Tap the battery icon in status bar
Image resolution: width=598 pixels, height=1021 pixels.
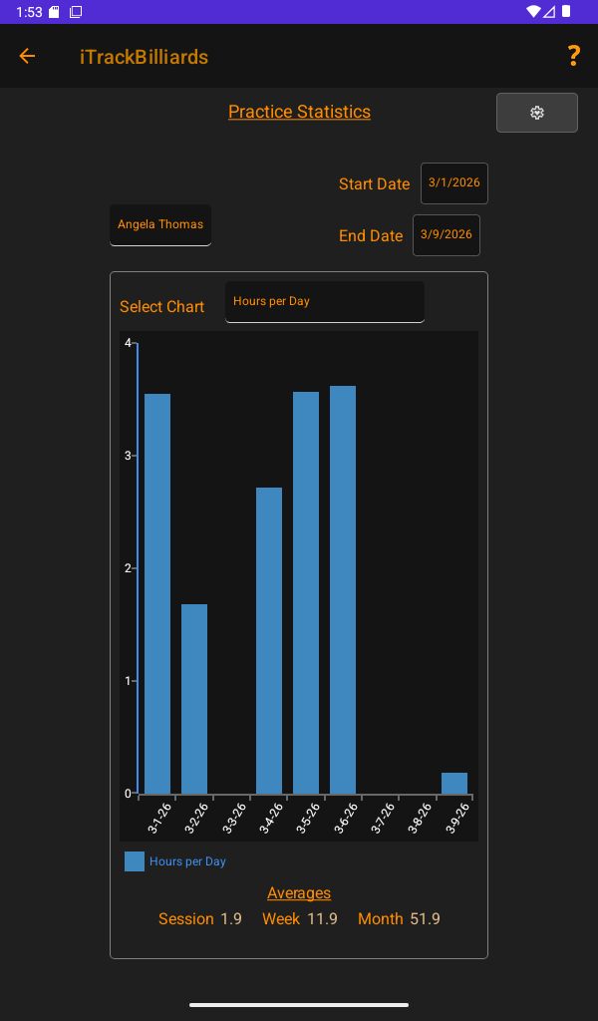pos(566,12)
